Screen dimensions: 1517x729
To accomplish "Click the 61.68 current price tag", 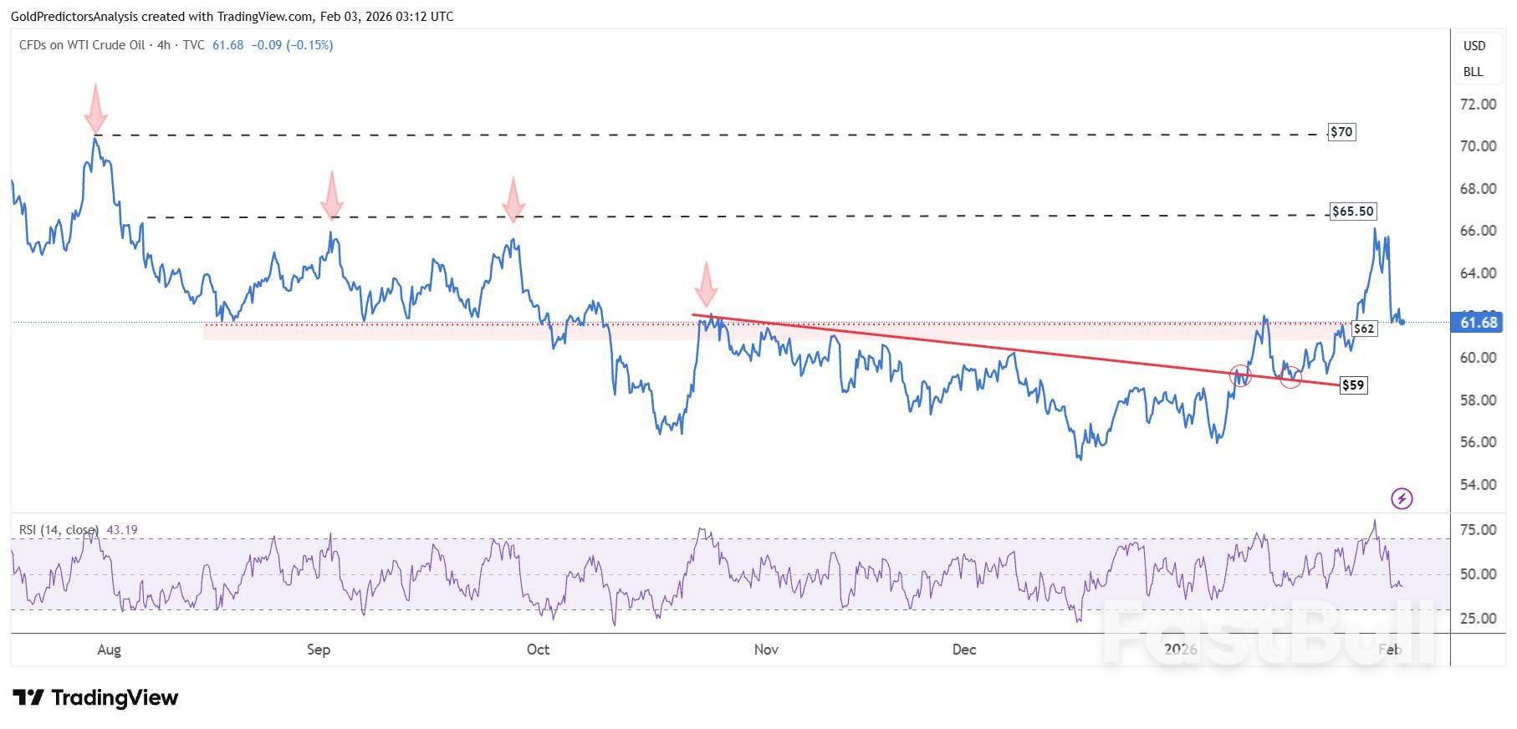I will tap(1478, 323).
